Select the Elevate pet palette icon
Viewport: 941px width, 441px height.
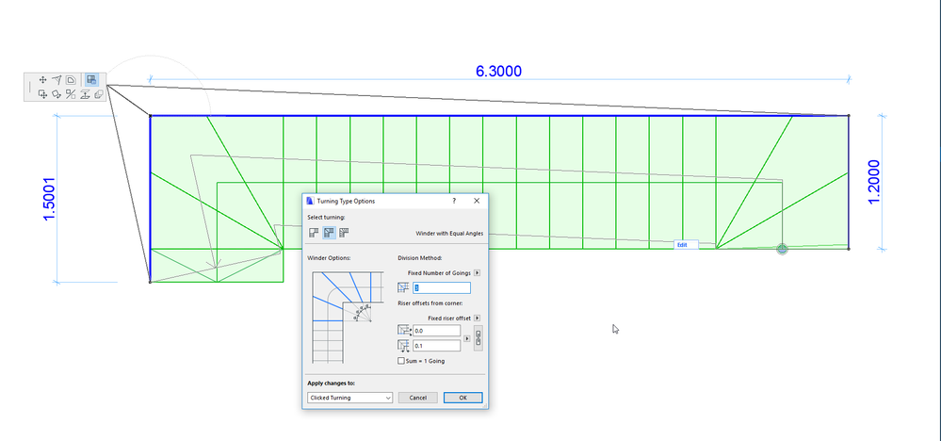coord(85,93)
